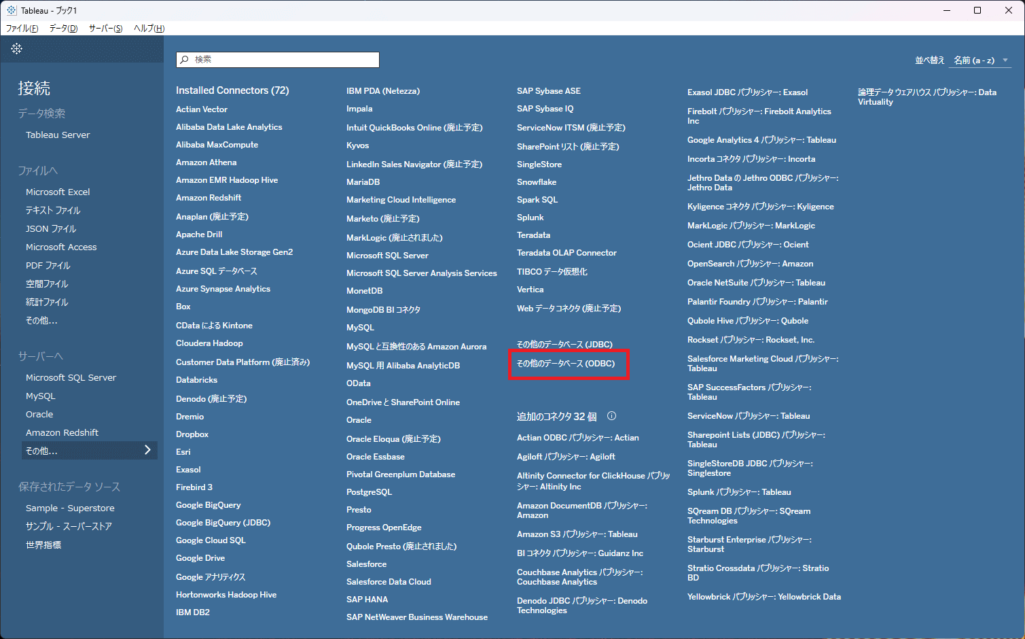Click the search magnifier icon
Image resolution: width=1025 pixels, height=639 pixels.
click(184, 60)
